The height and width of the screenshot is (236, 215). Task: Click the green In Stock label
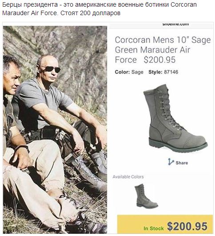pyautogui.click(x=153, y=228)
